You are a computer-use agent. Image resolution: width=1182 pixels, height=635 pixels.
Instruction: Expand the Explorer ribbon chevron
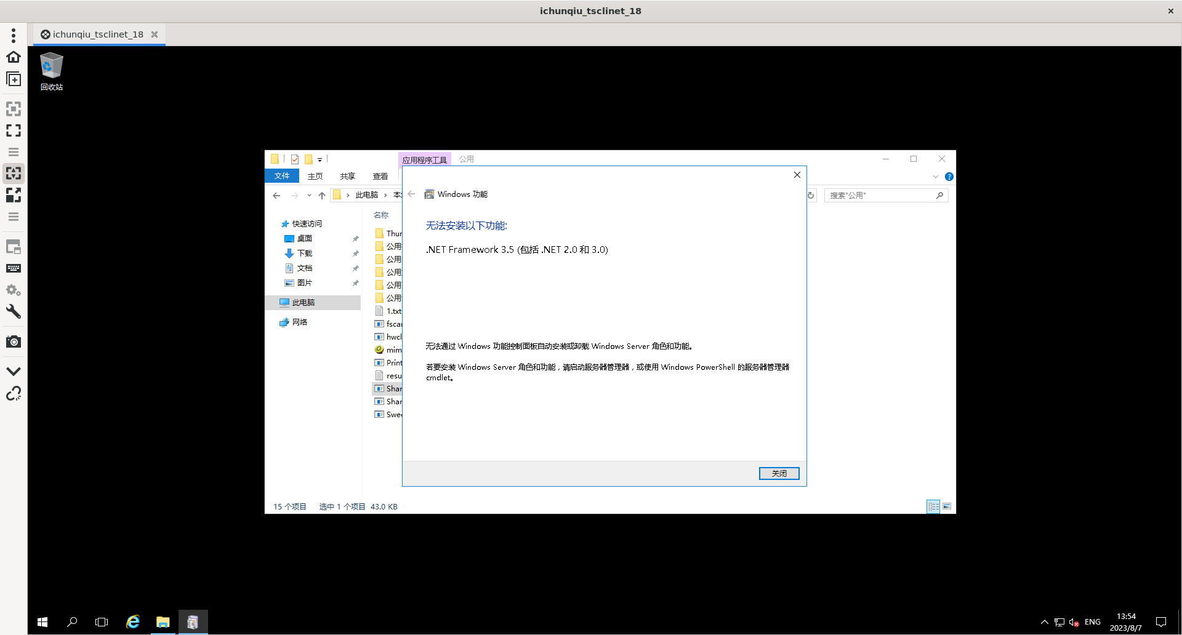(x=936, y=177)
